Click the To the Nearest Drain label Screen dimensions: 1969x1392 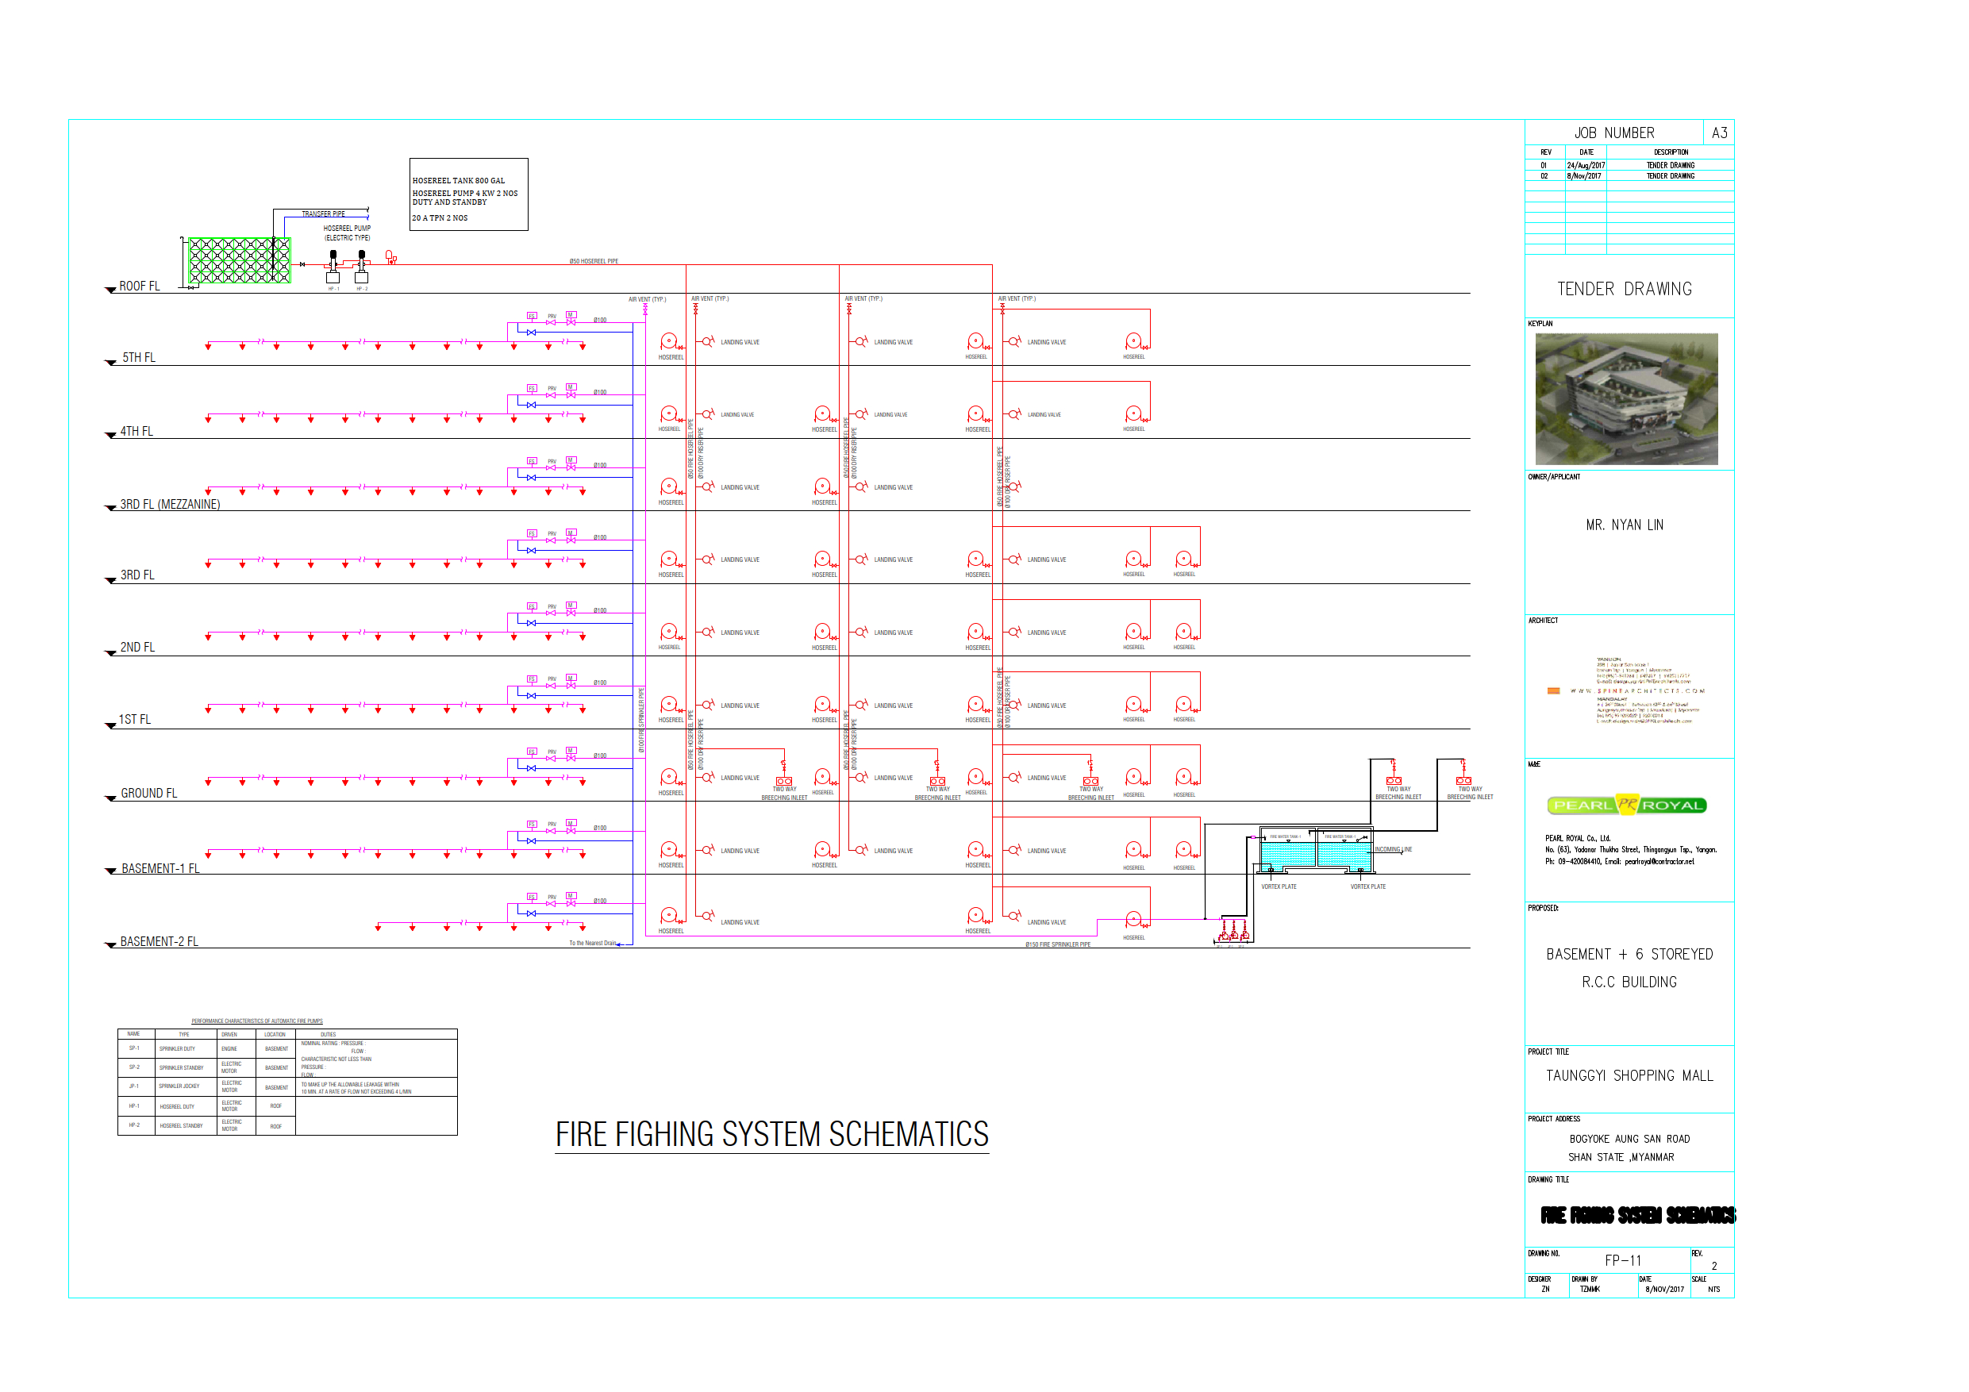(x=594, y=943)
